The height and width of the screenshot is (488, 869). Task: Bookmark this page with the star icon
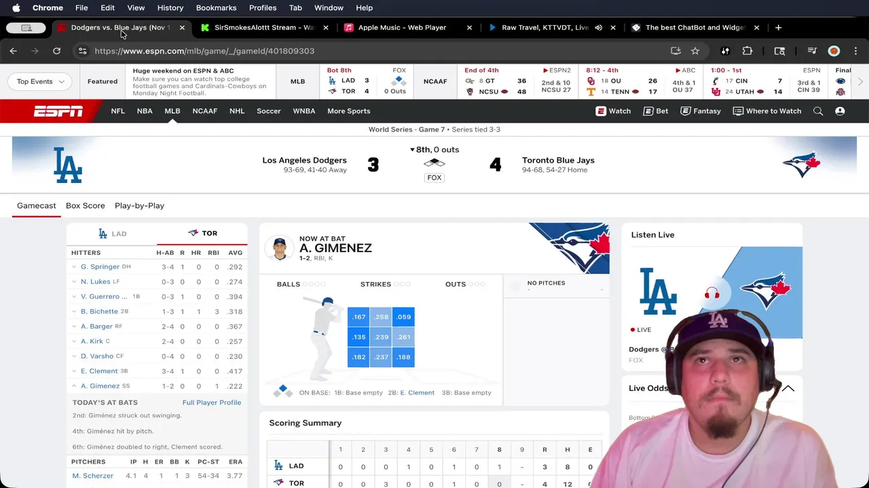(695, 51)
